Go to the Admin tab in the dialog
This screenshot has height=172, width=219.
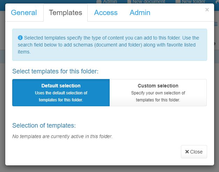click(x=140, y=13)
